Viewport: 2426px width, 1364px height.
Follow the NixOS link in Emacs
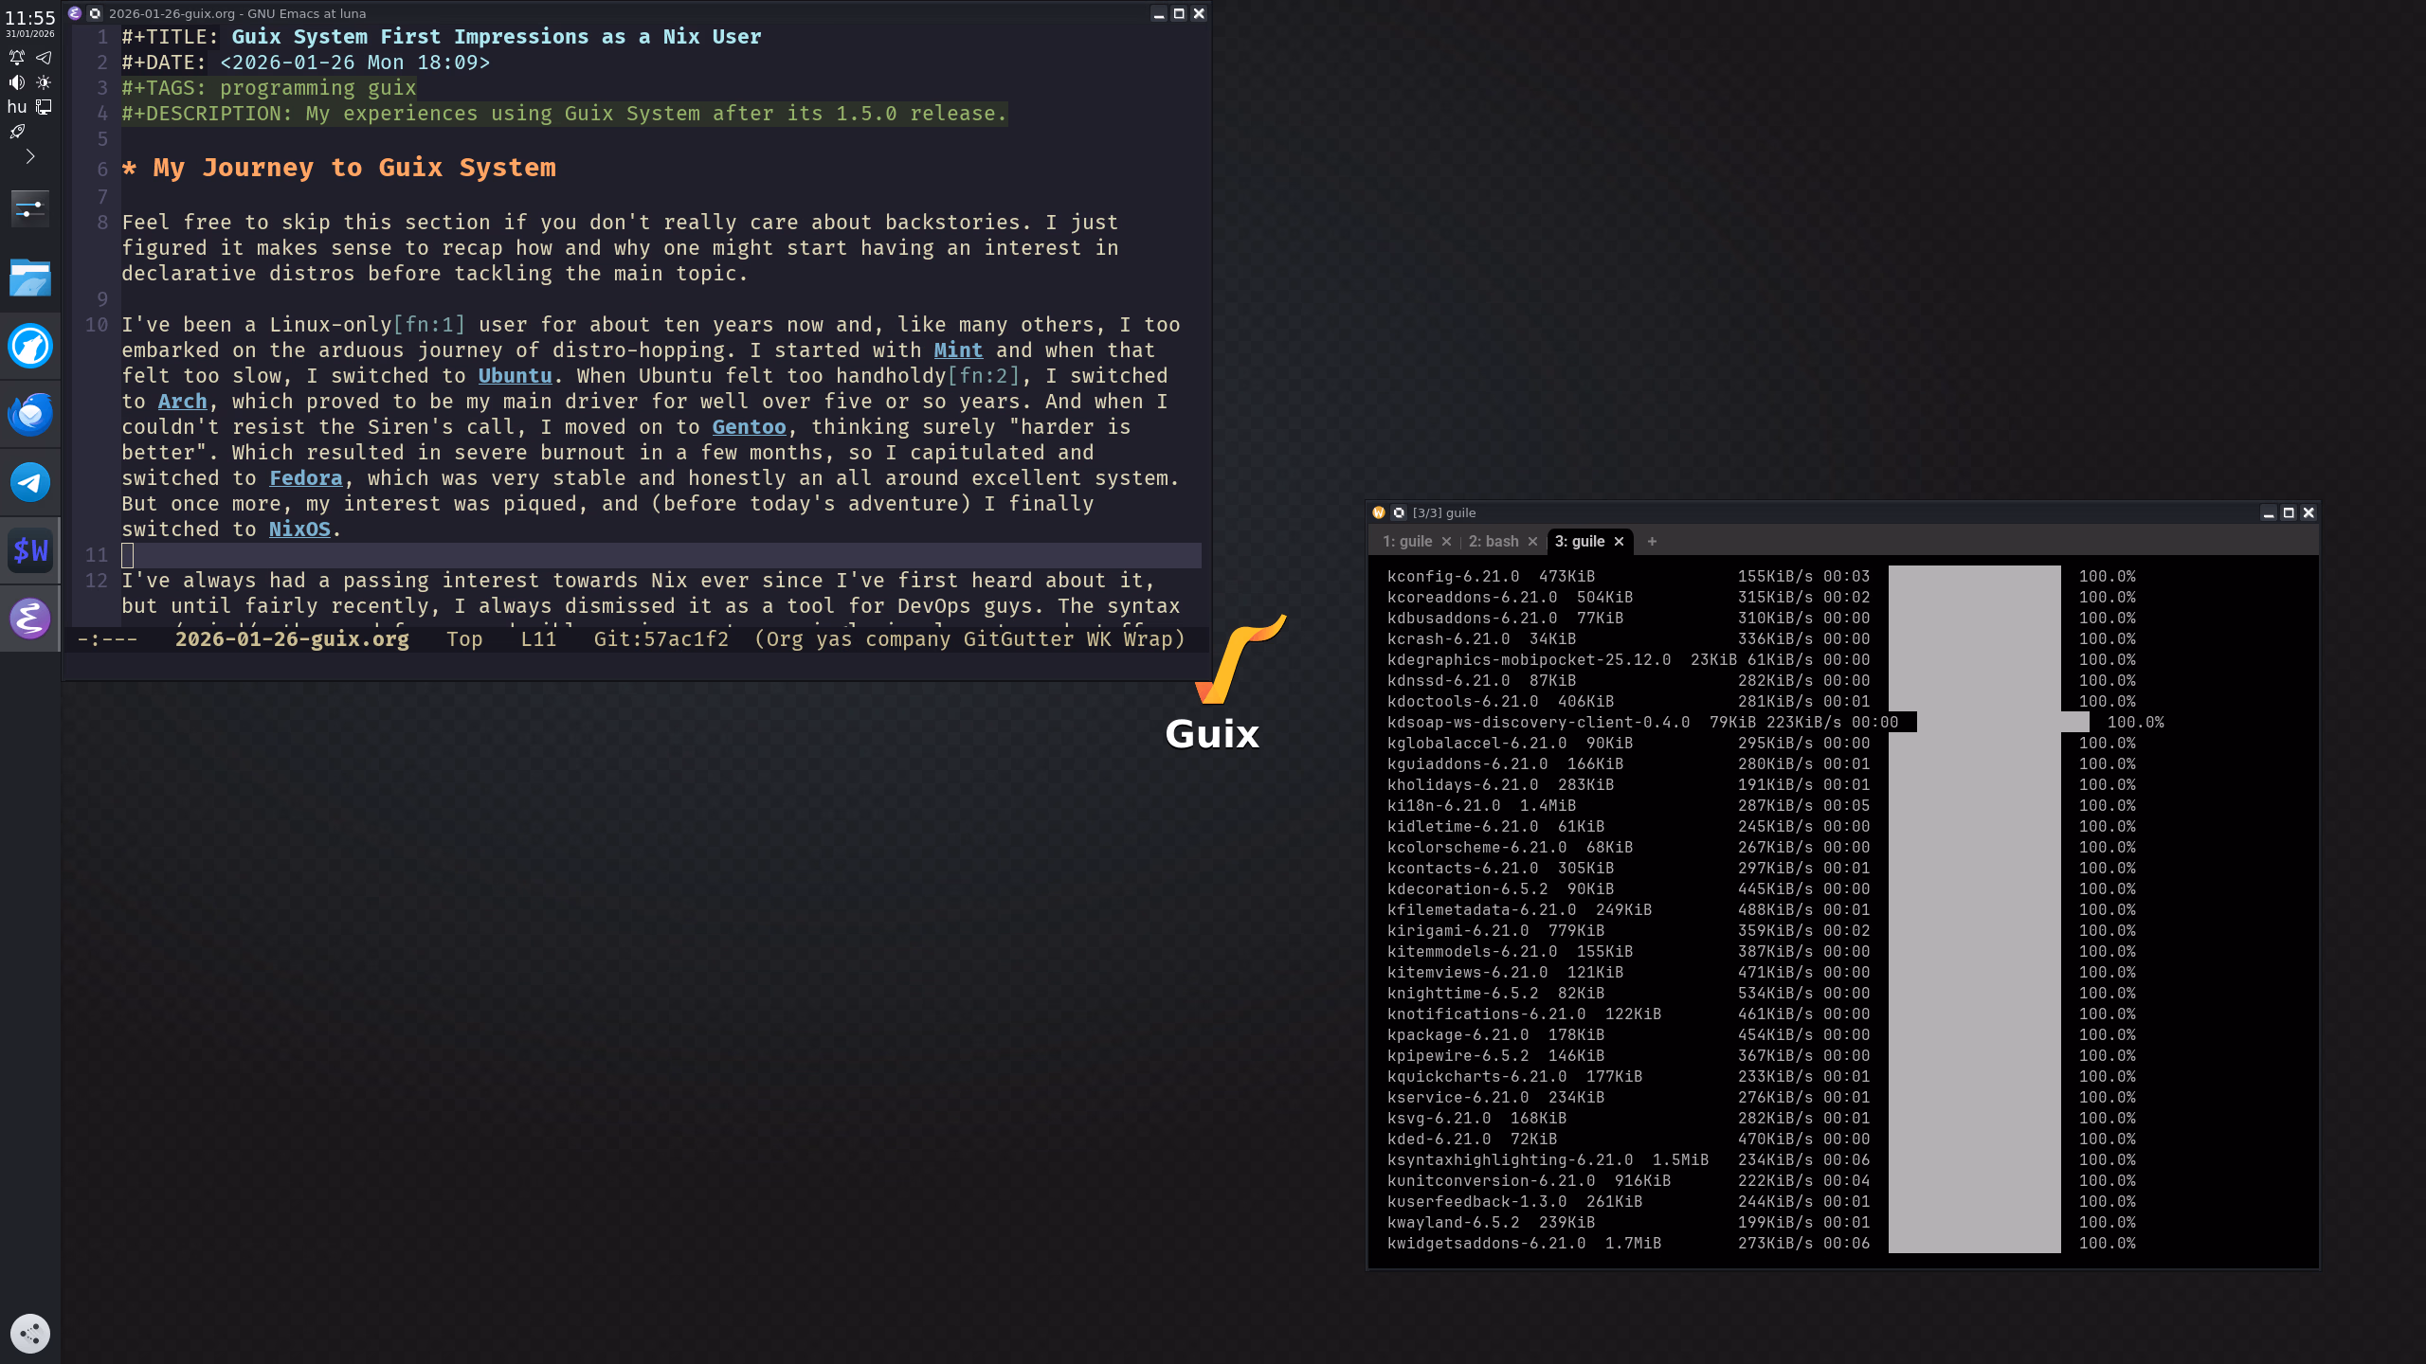pos(299,529)
